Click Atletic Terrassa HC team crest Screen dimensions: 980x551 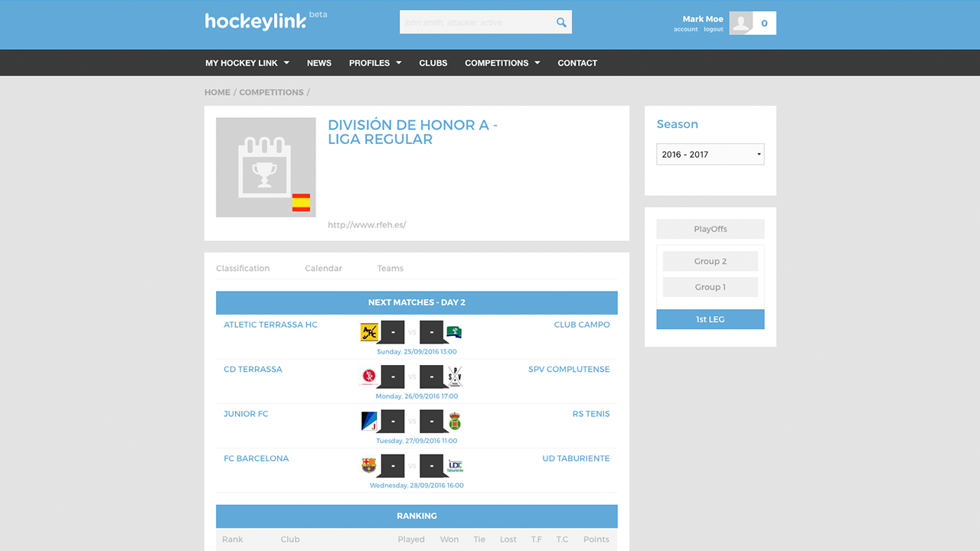(x=369, y=332)
